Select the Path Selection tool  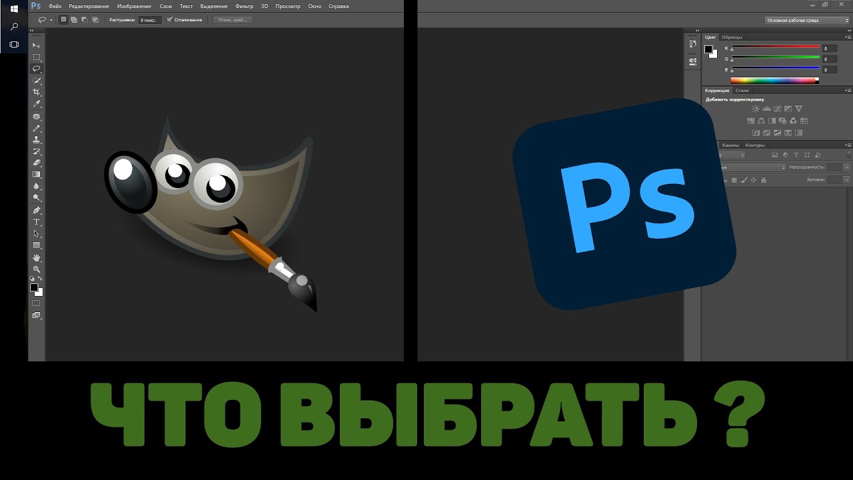pos(37,233)
